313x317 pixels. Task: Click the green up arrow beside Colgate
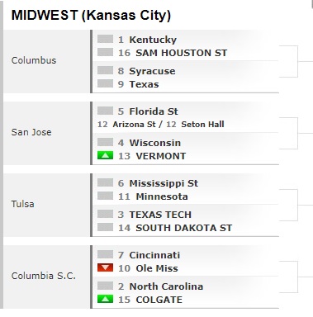click(105, 299)
